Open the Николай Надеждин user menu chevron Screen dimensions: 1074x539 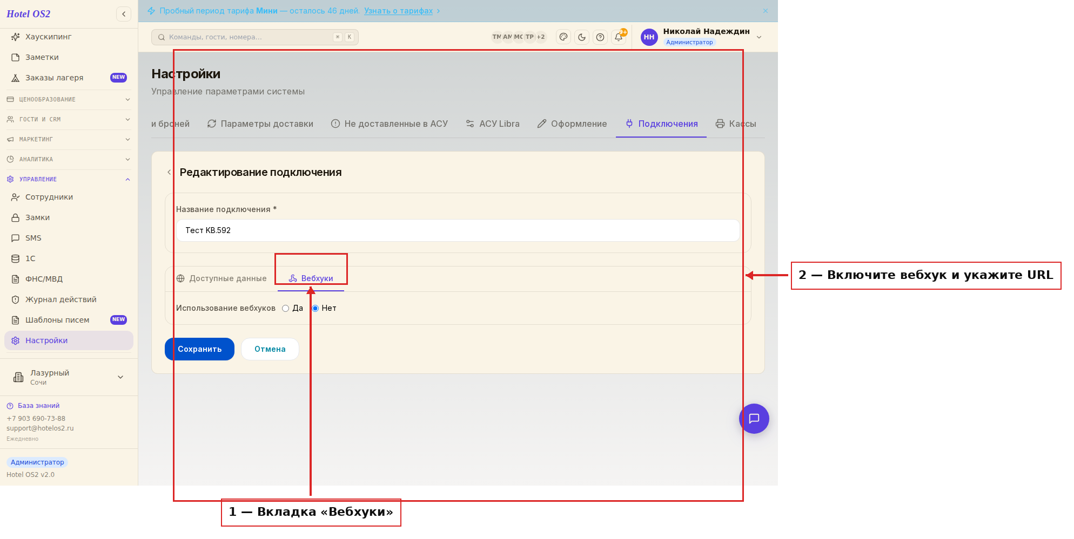click(759, 37)
